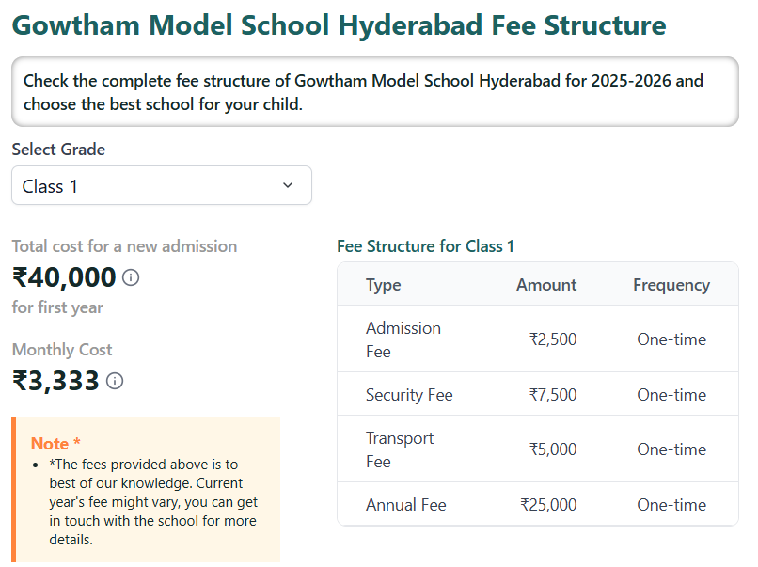758x567 pixels.
Task: Select the Transport Fee row label
Action: 400,449
